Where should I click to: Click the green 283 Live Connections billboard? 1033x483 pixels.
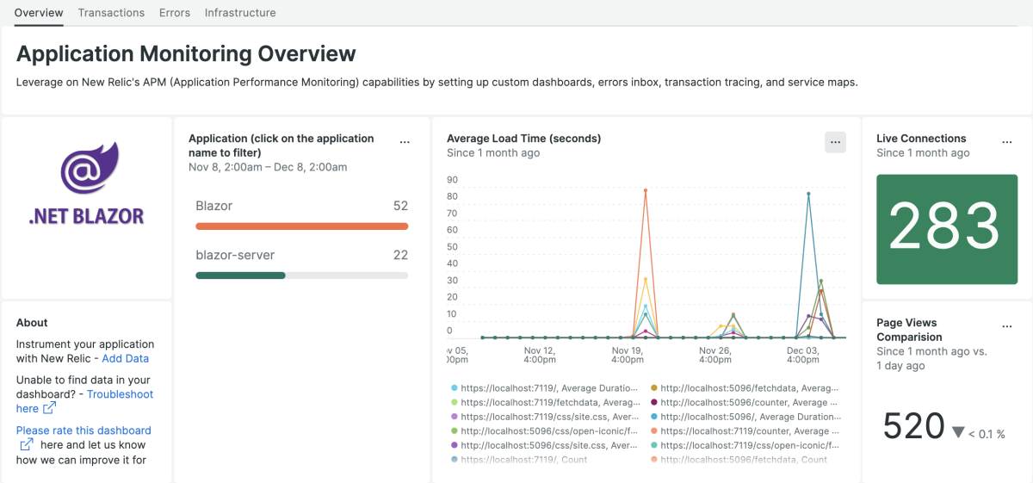946,229
